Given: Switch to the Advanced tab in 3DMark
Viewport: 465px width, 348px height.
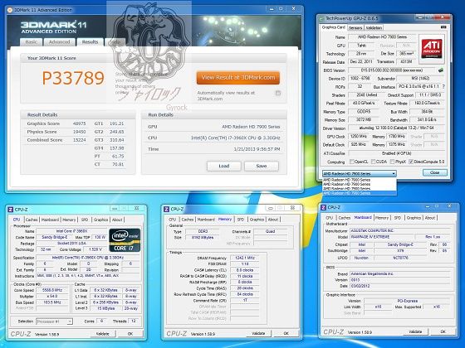Looking at the screenshot, I should (59, 42).
